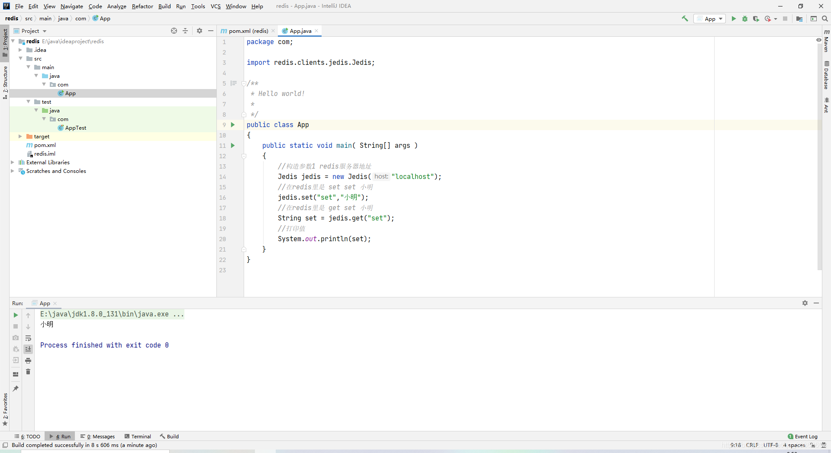Change UTF-8 file encoding in status bar
Viewport: 831px width, 453px height.
(x=770, y=445)
